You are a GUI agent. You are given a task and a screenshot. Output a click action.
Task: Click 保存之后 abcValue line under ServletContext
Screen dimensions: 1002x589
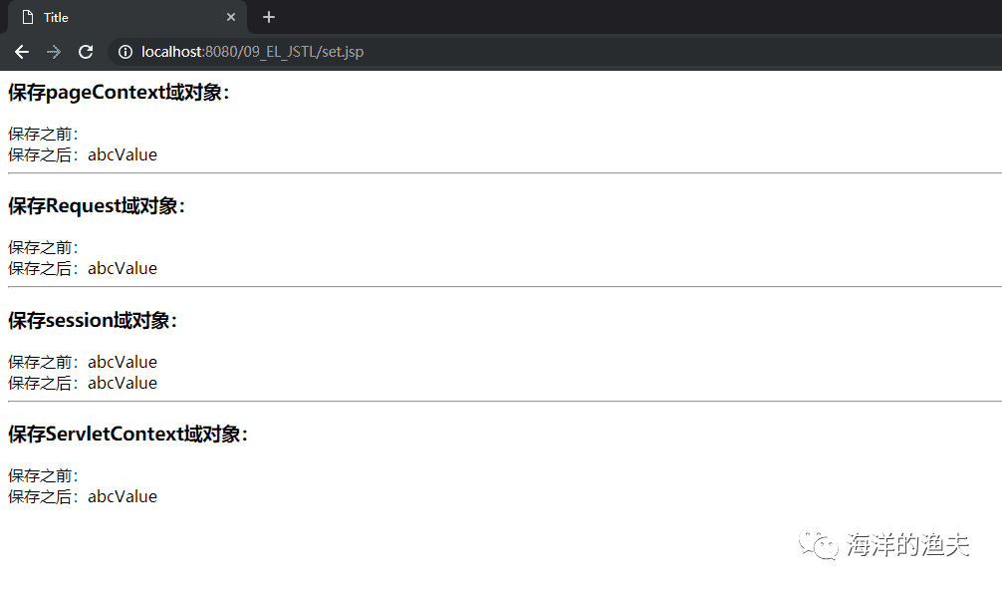pos(83,497)
